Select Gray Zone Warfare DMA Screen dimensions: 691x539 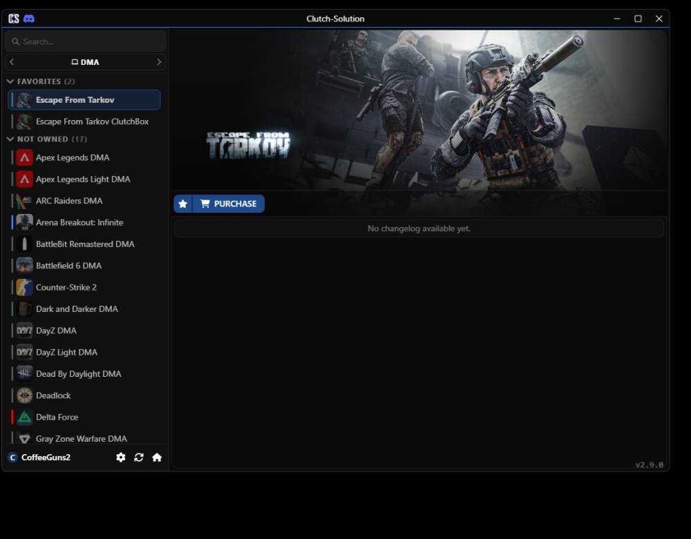point(84,438)
